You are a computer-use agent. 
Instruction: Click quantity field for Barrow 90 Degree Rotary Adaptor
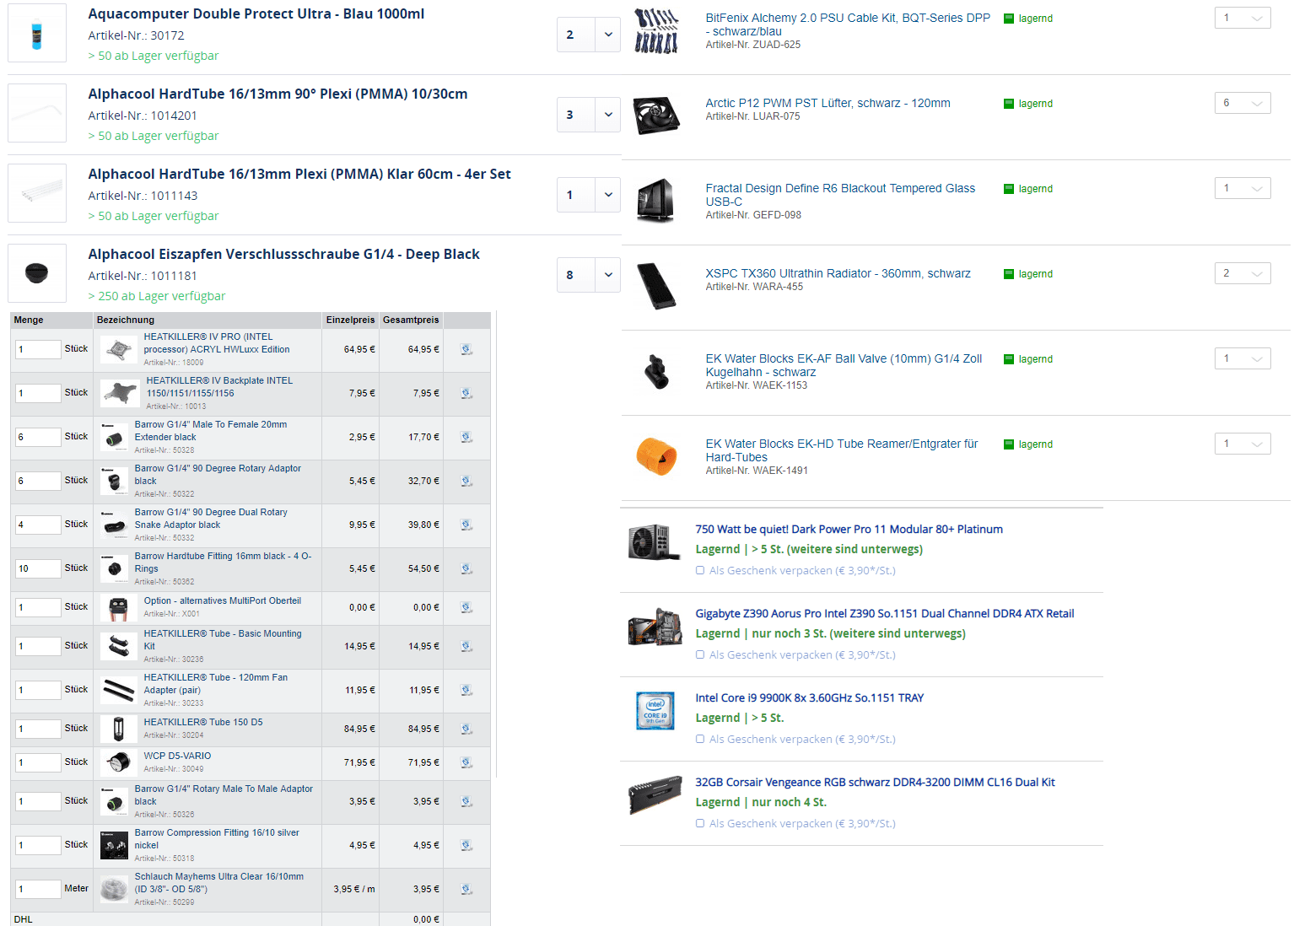38,481
